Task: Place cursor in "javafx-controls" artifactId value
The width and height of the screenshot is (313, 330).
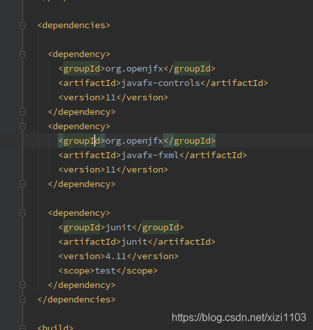Action: pos(160,83)
